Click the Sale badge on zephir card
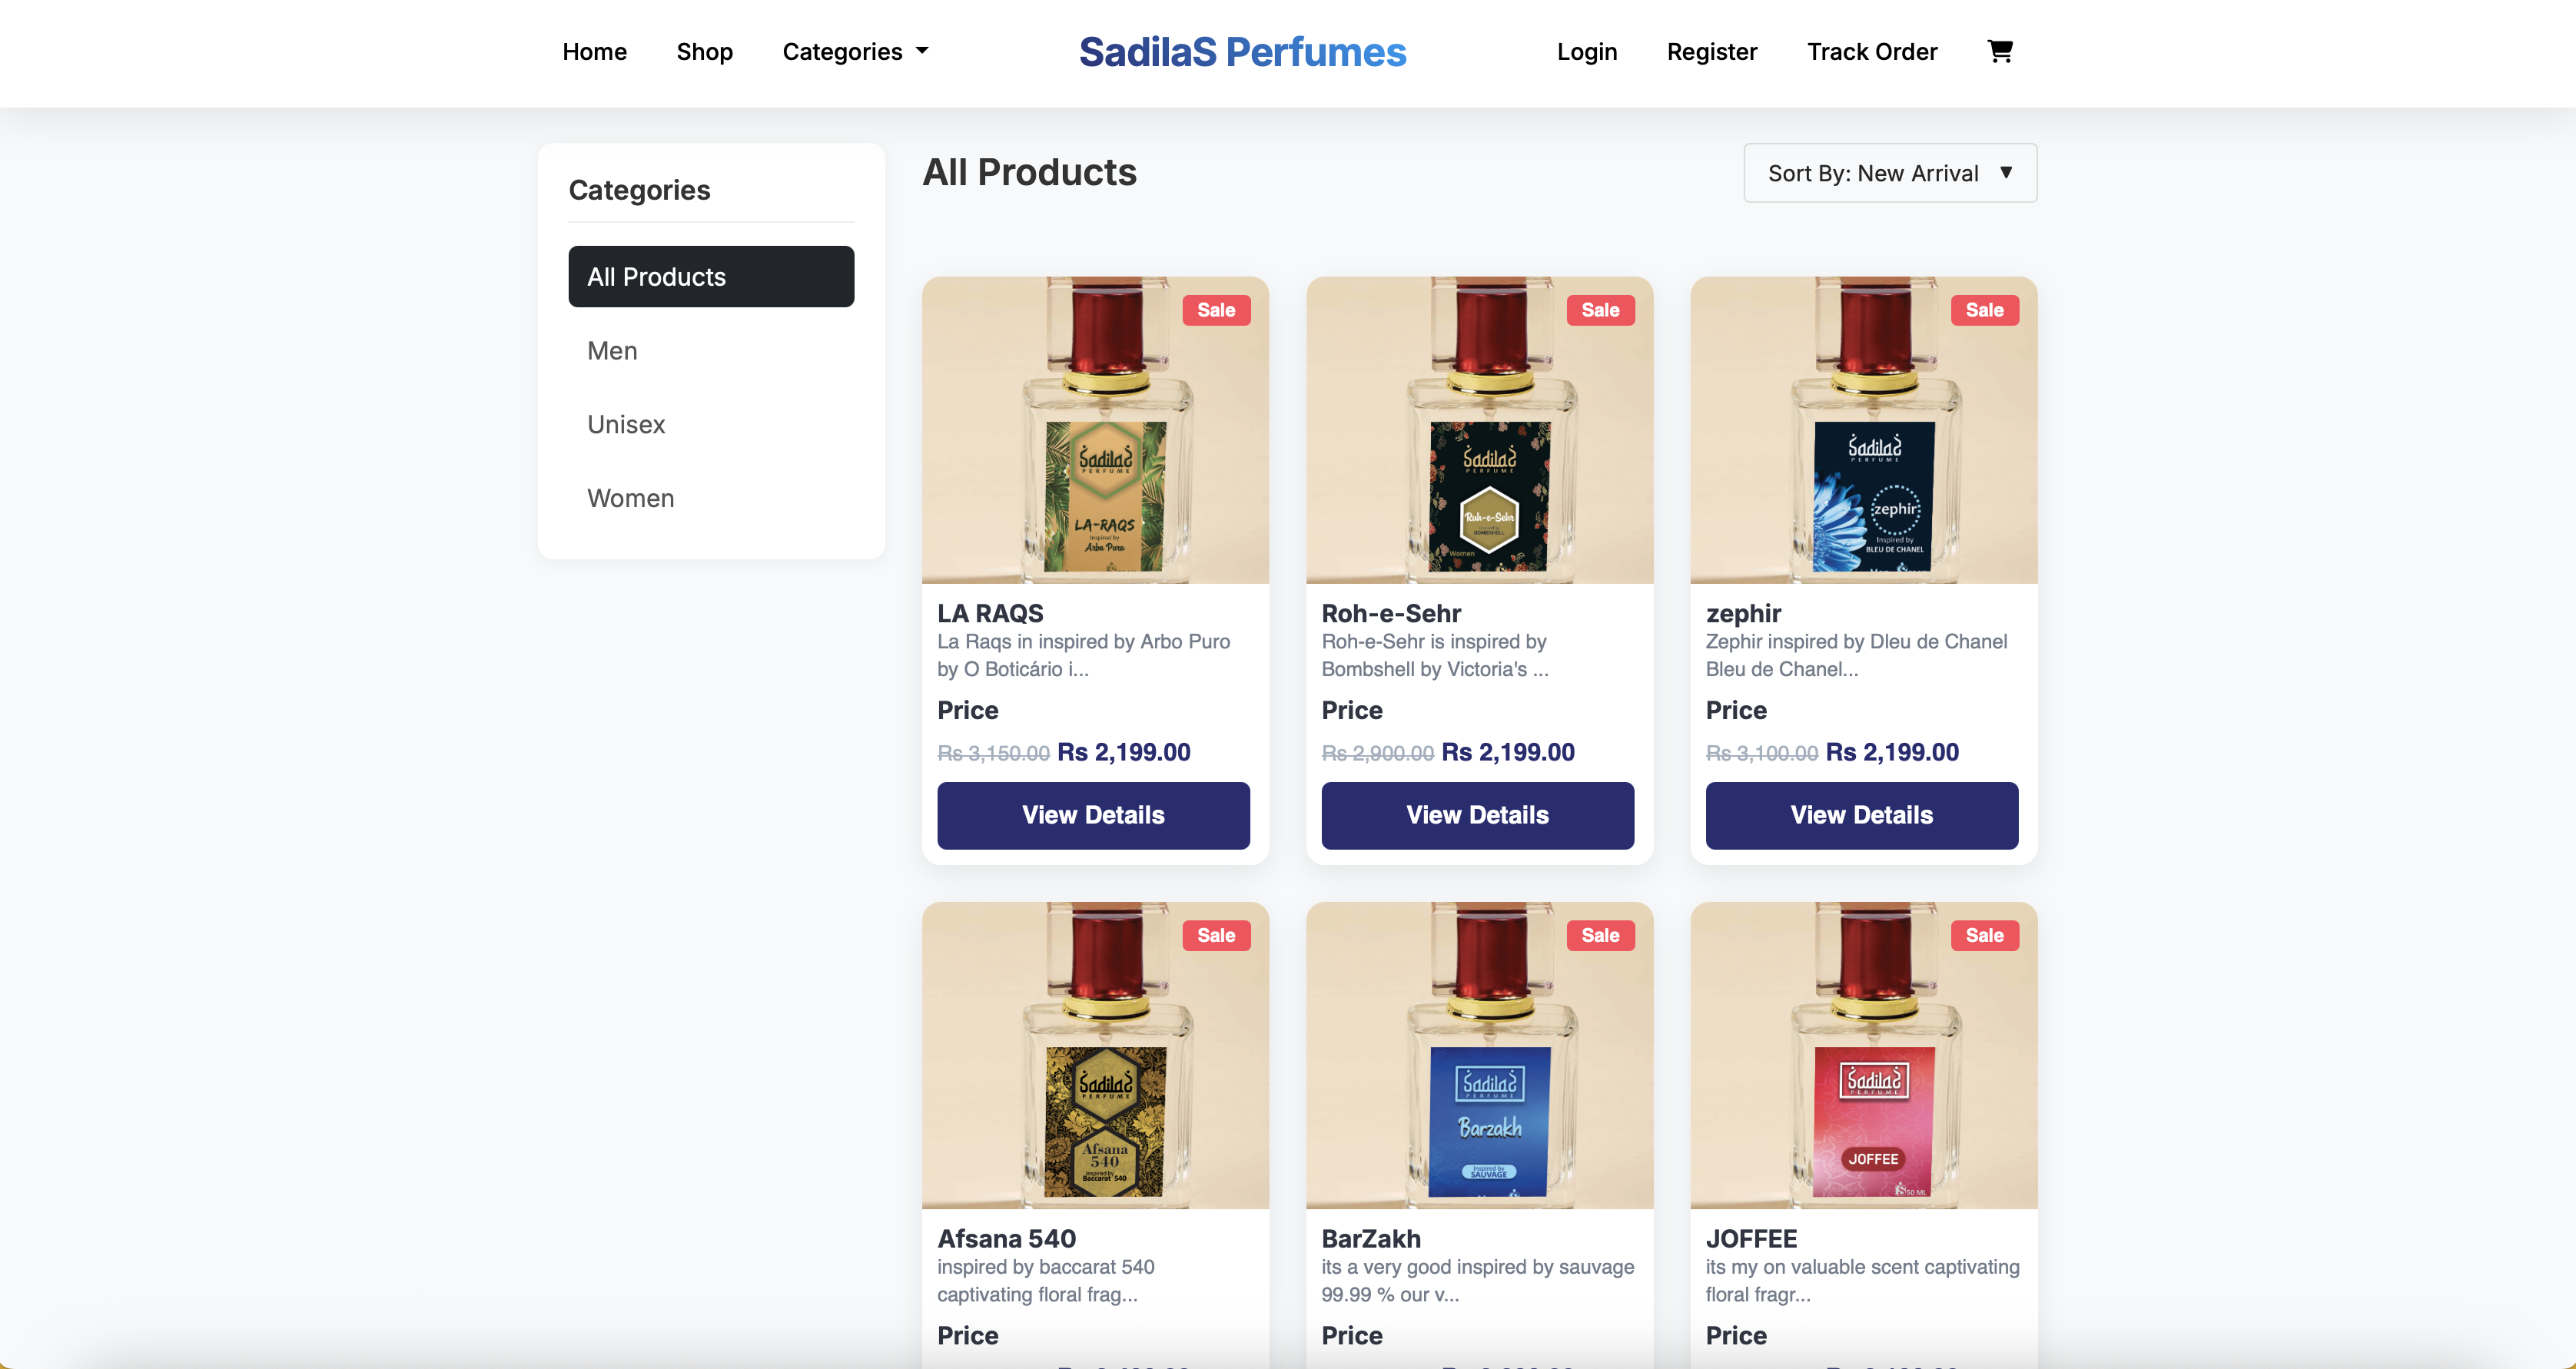 tap(1984, 310)
